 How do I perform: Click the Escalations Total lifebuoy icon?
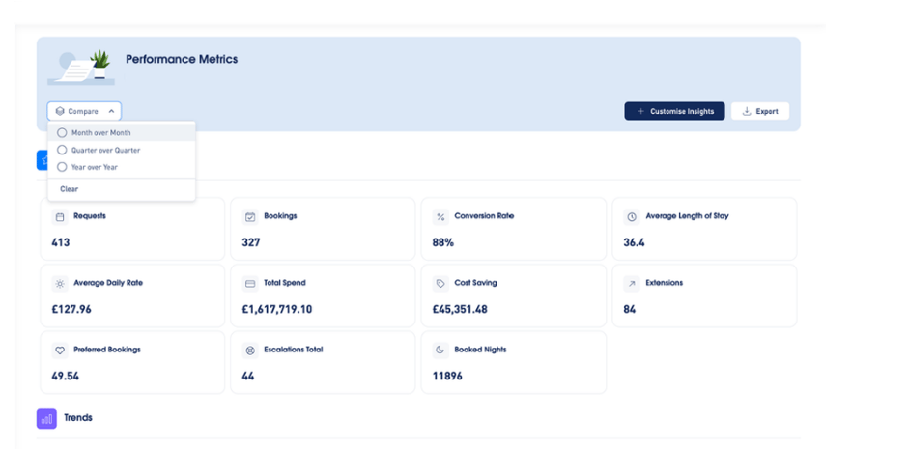(x=250, y=351)
